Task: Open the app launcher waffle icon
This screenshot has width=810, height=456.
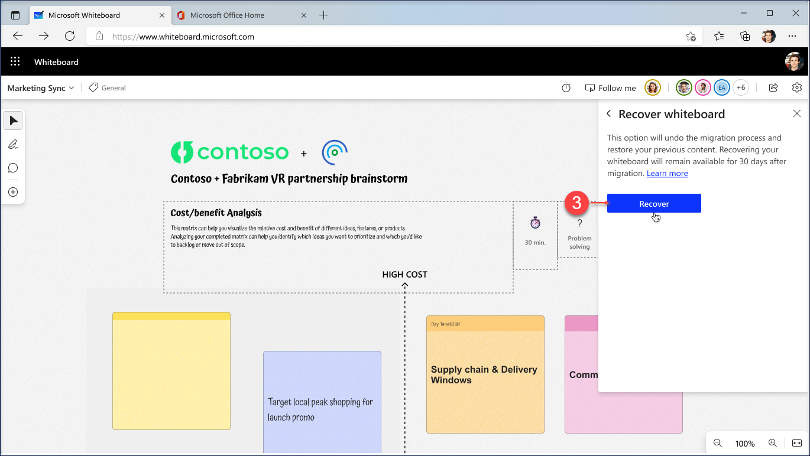Action: point(15,62)
